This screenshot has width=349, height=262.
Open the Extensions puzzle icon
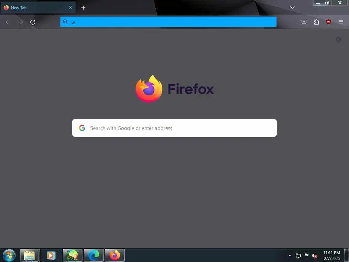pyautogui.click(x=316, y=22)
